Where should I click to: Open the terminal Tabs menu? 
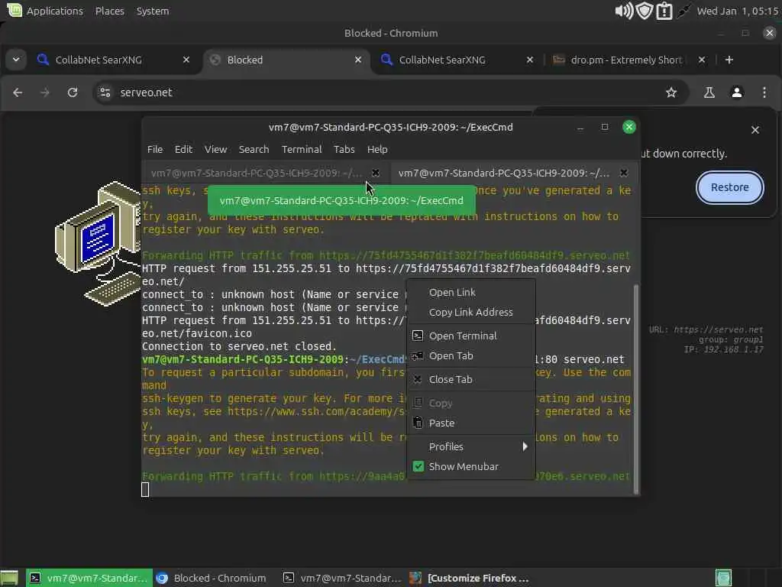pos(344,149)
